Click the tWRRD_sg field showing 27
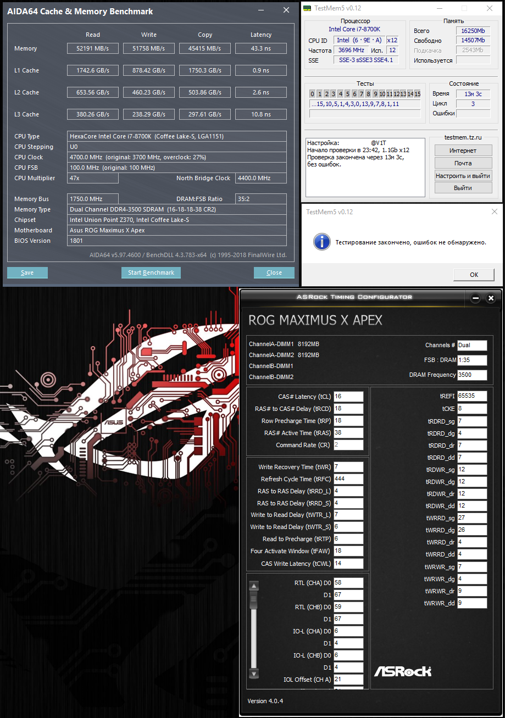505x718 pixels. (472, 518)
